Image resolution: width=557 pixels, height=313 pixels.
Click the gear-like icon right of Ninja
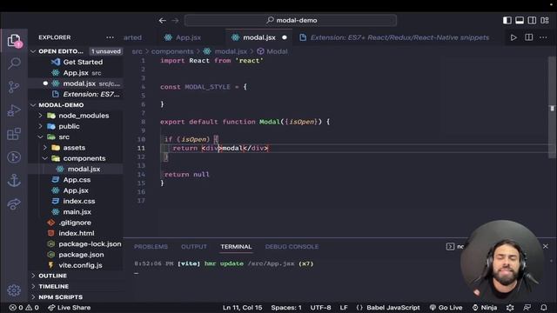coord(510,308)
